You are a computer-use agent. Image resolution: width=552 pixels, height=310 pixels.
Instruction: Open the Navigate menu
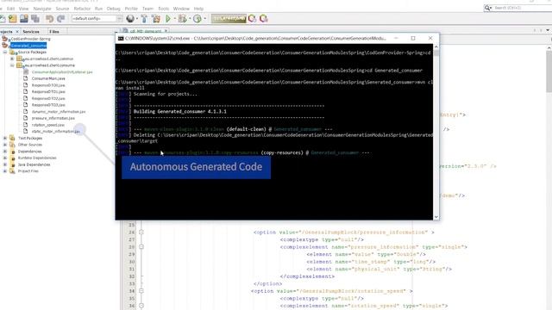tap(42, 9)
